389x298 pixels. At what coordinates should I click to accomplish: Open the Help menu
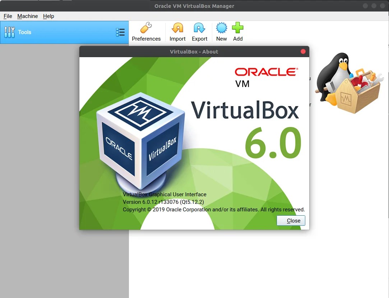point(48,16)
